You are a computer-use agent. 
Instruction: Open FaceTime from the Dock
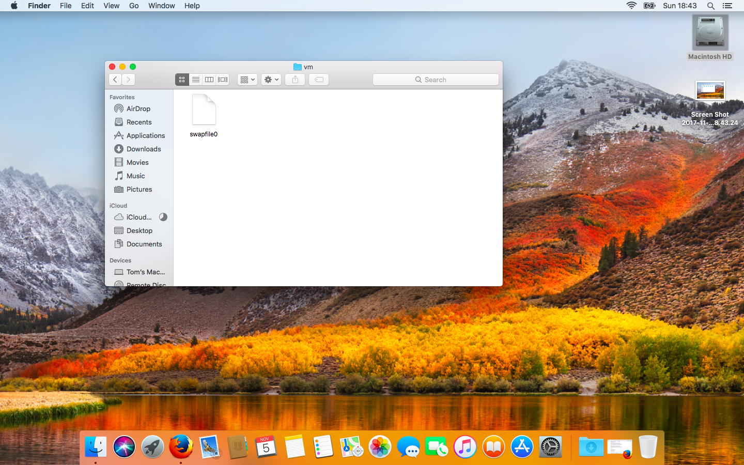click(437, 447)
